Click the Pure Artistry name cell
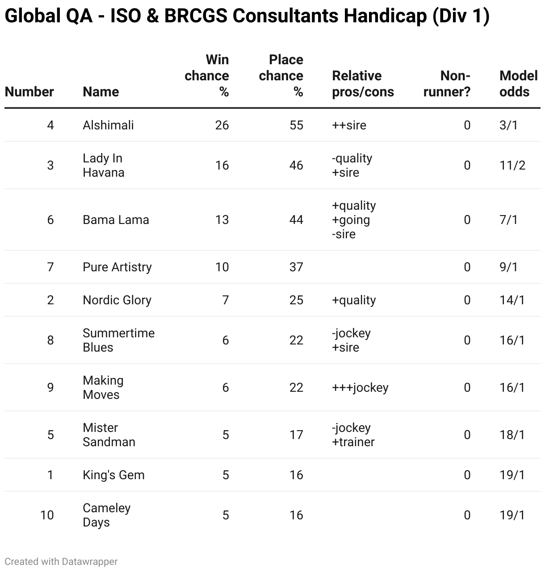 coord(117,267)
